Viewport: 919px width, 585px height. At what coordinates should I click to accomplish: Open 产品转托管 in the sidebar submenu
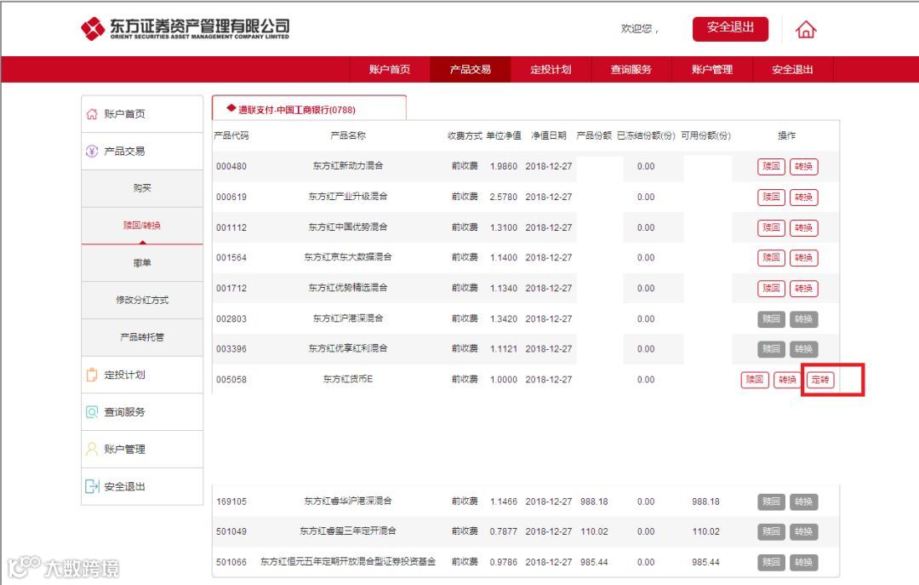(142, 337)
